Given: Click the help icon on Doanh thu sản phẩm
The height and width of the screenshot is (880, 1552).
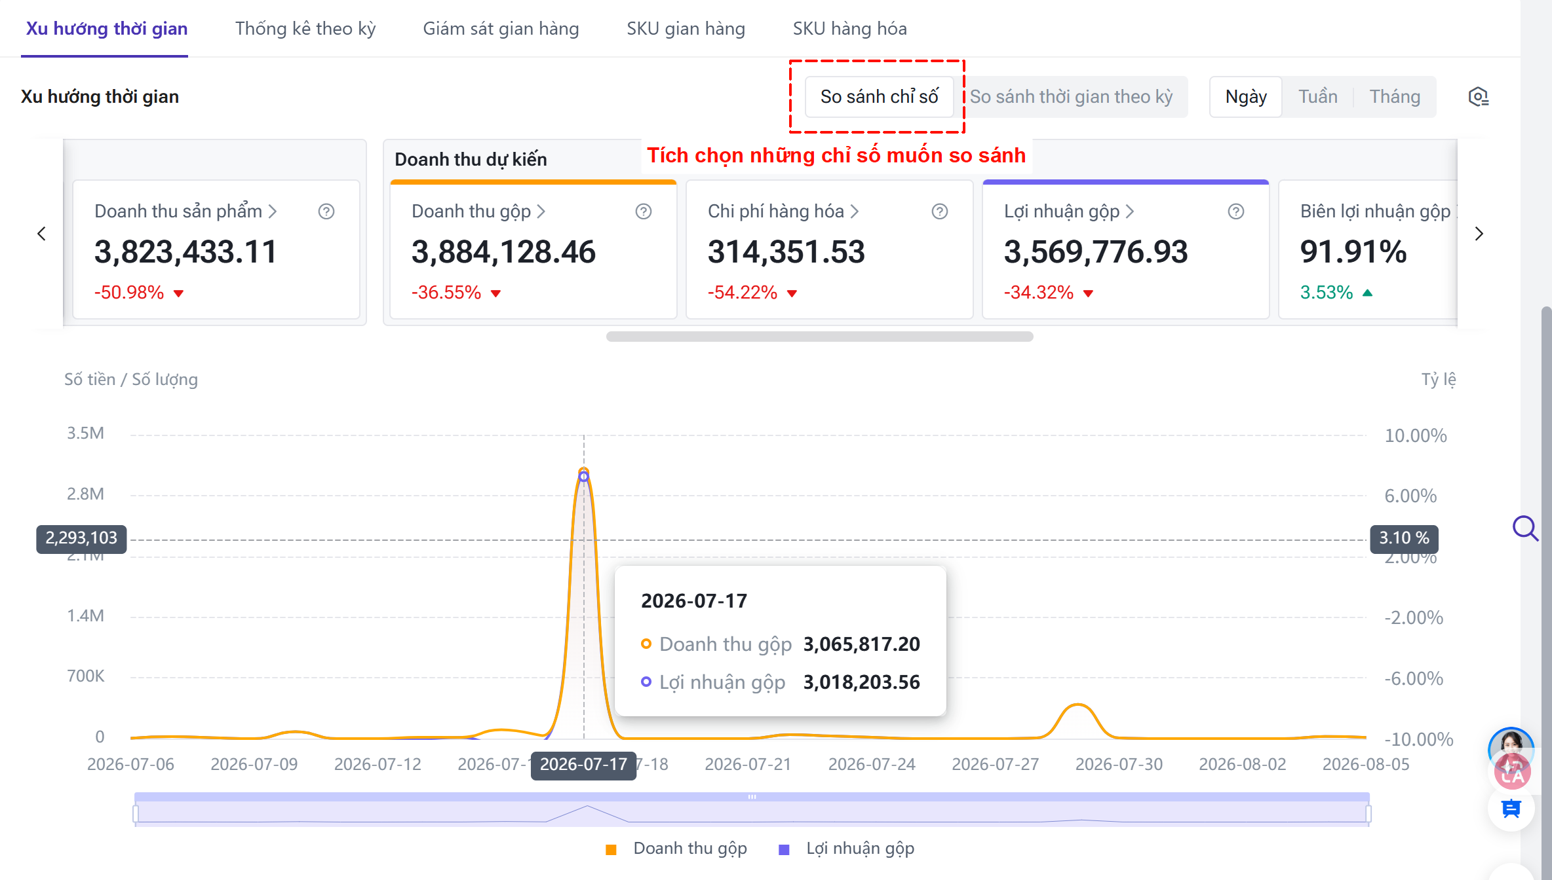Looking at the screenshot, I should coord(326,211).
